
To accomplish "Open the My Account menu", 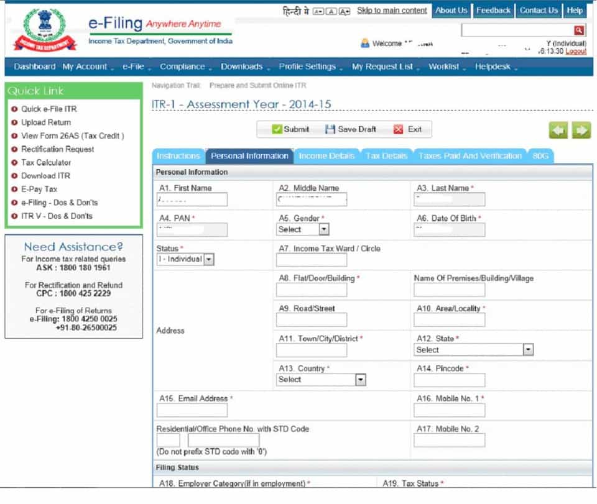I will [88, 67].
